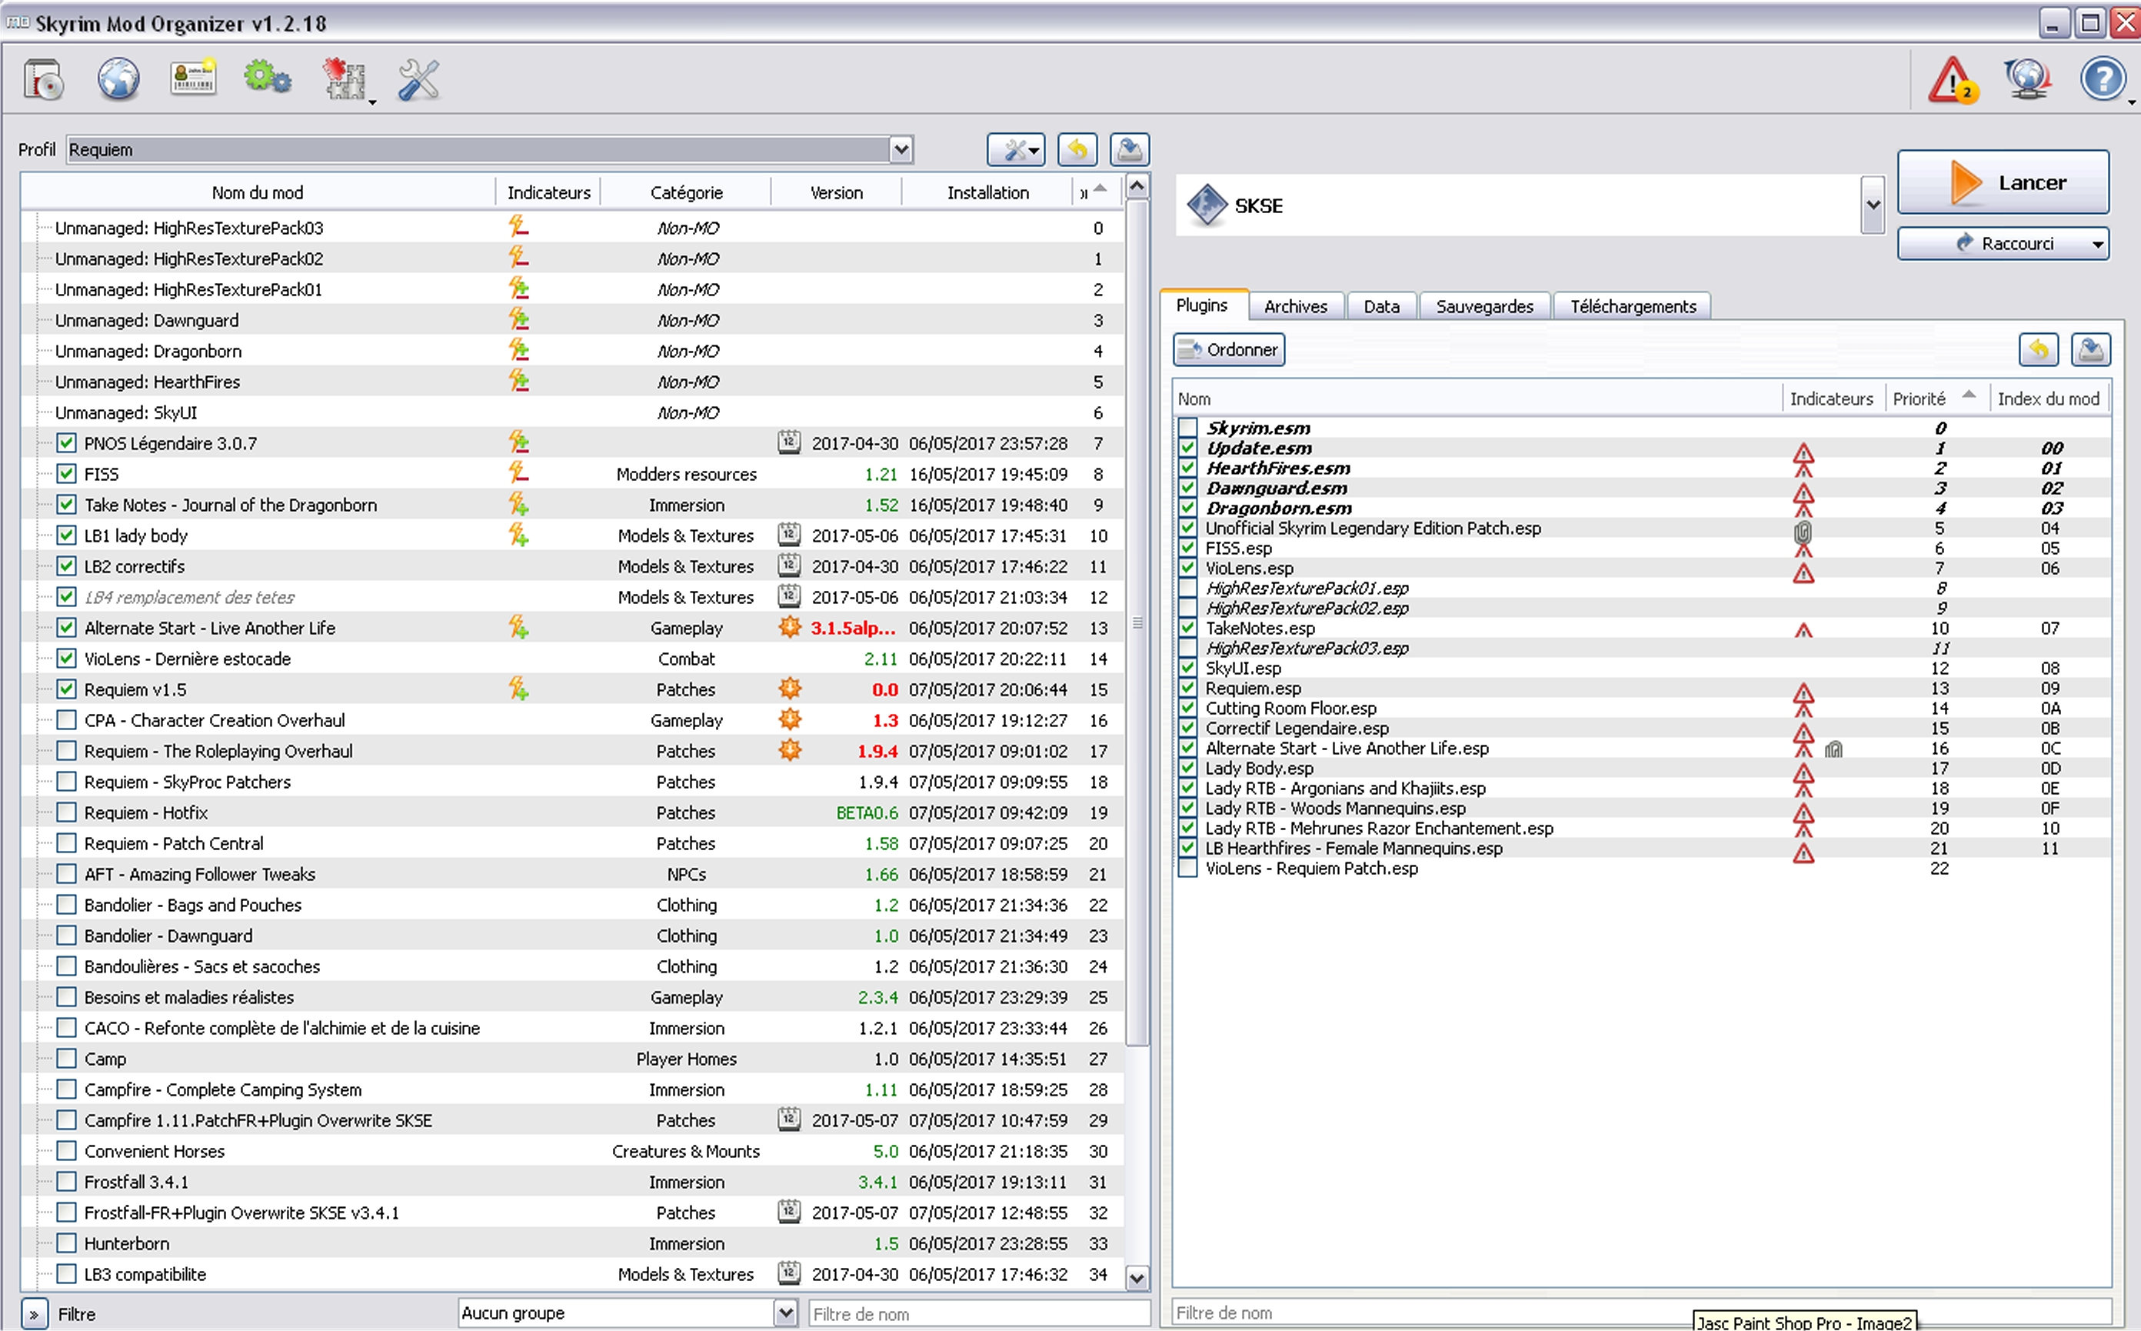Enable Requiem - The Roleplaying Overhaul checkbox

point(66,751)
